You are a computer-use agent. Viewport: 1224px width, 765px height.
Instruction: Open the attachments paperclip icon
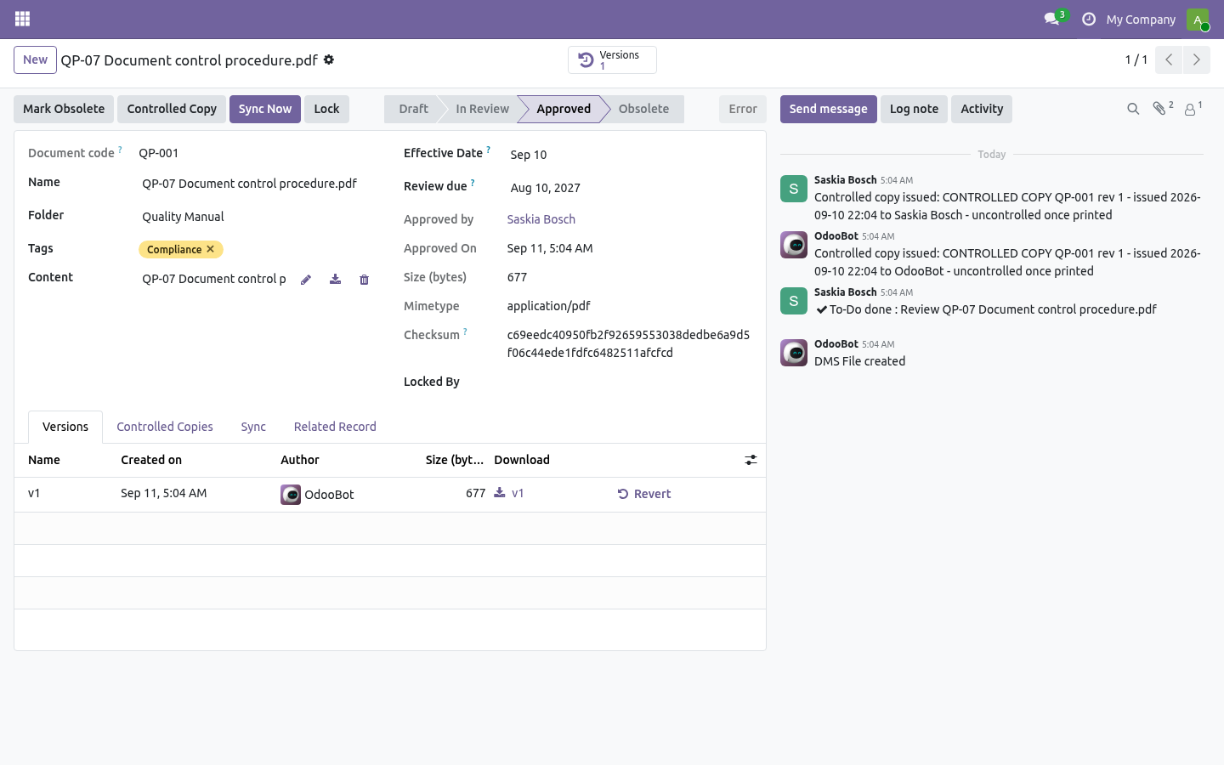pos(1162,108)
